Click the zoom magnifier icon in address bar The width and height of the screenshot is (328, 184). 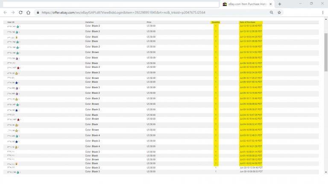coord(272,12)
